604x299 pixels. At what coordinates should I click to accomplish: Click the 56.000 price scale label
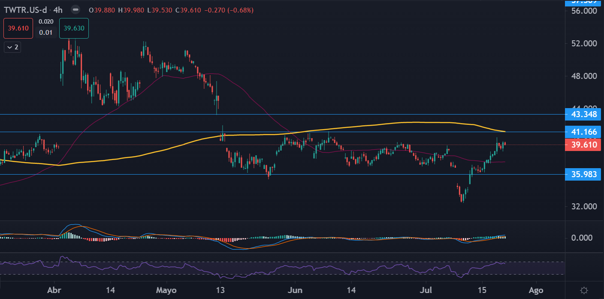584,11
